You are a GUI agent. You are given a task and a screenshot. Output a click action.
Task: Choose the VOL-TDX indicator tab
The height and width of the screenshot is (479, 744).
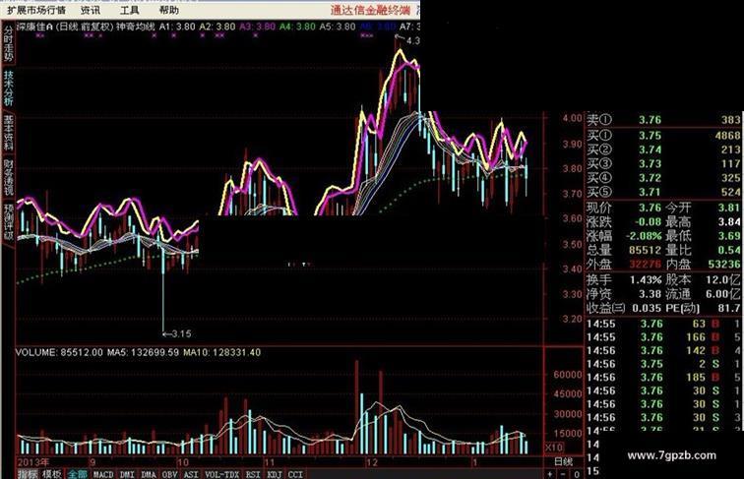pos(222,474)
